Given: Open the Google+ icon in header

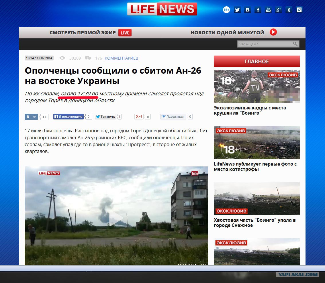Looking at the screenshot, I should (278, 10).
